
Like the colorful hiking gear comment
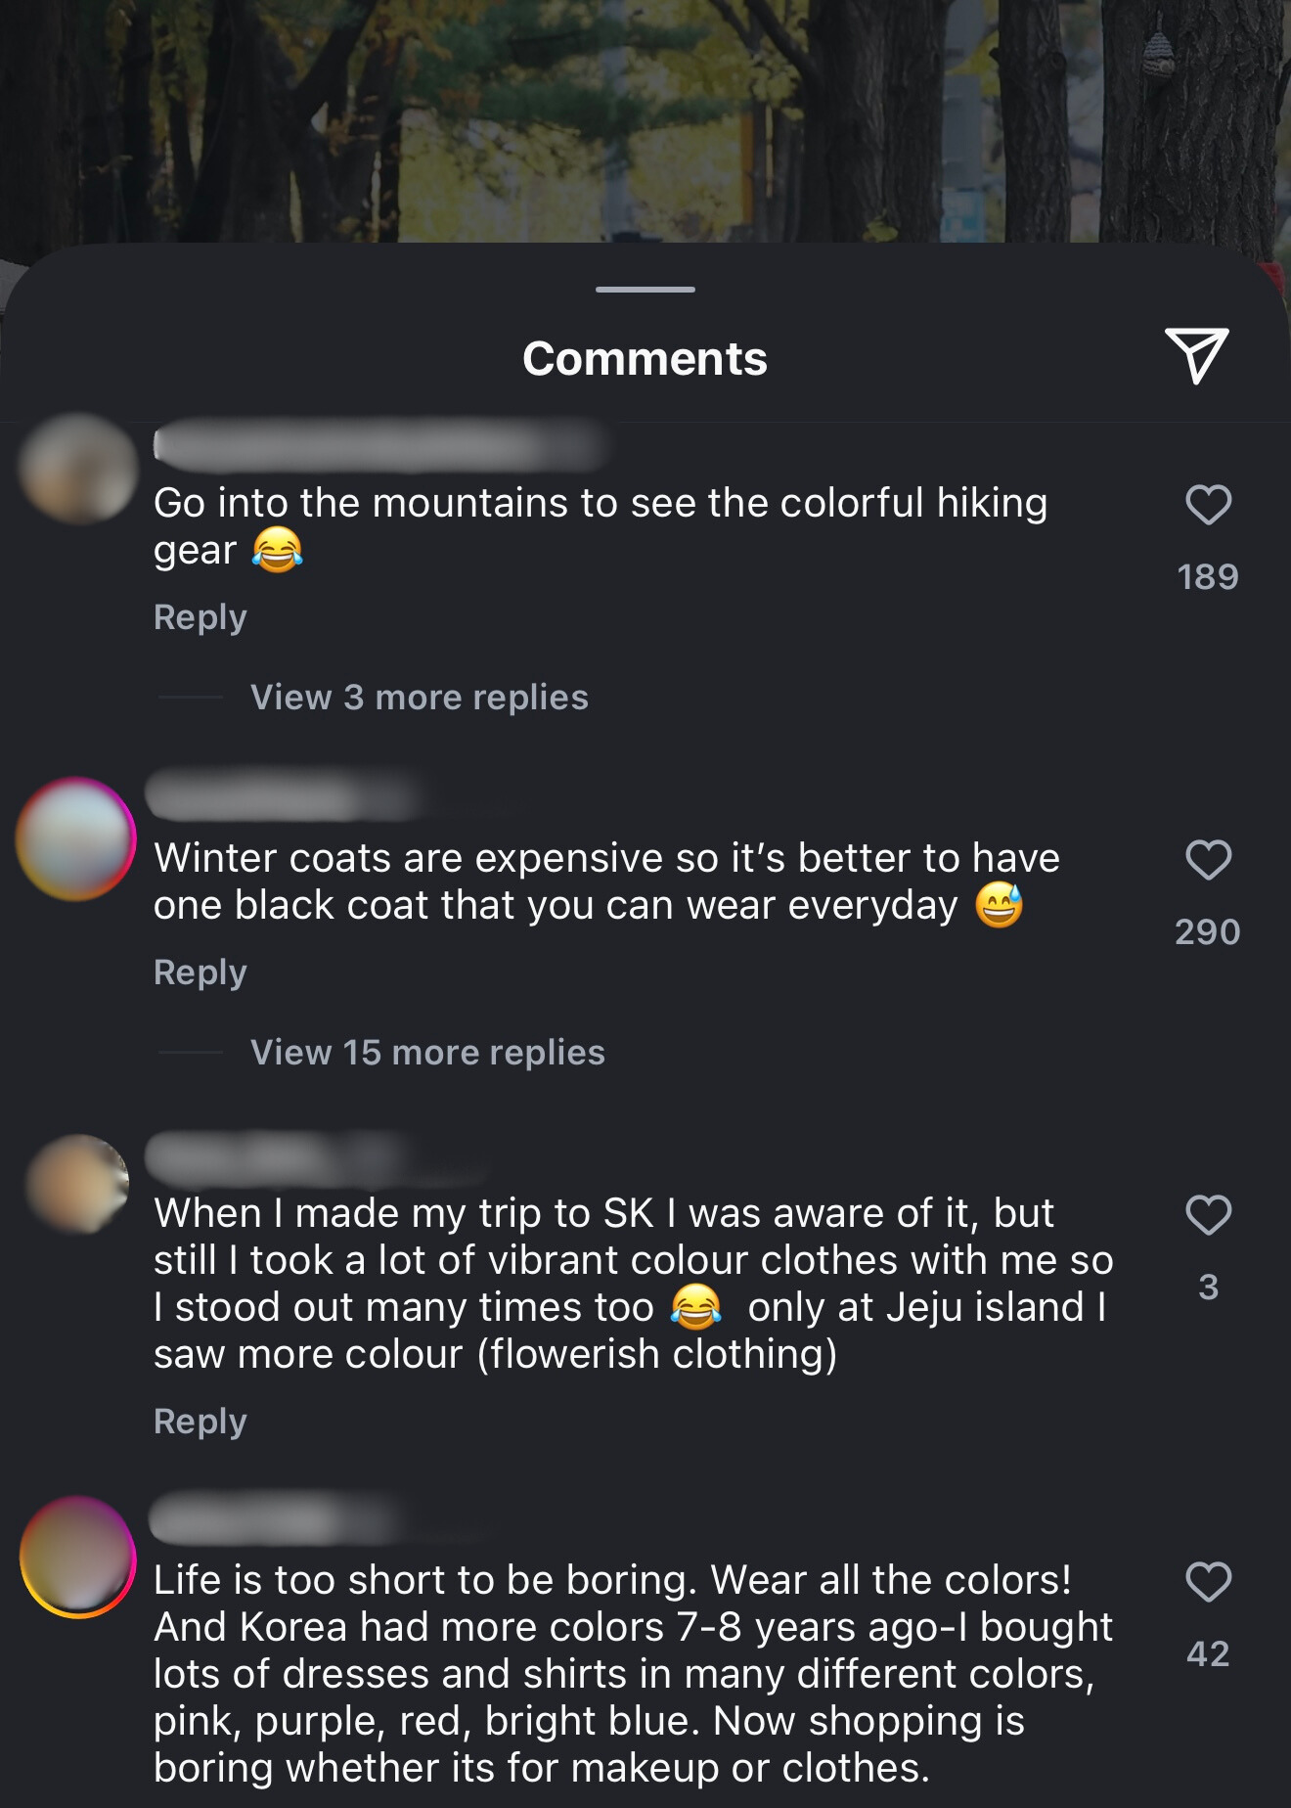click(1208, 505)
